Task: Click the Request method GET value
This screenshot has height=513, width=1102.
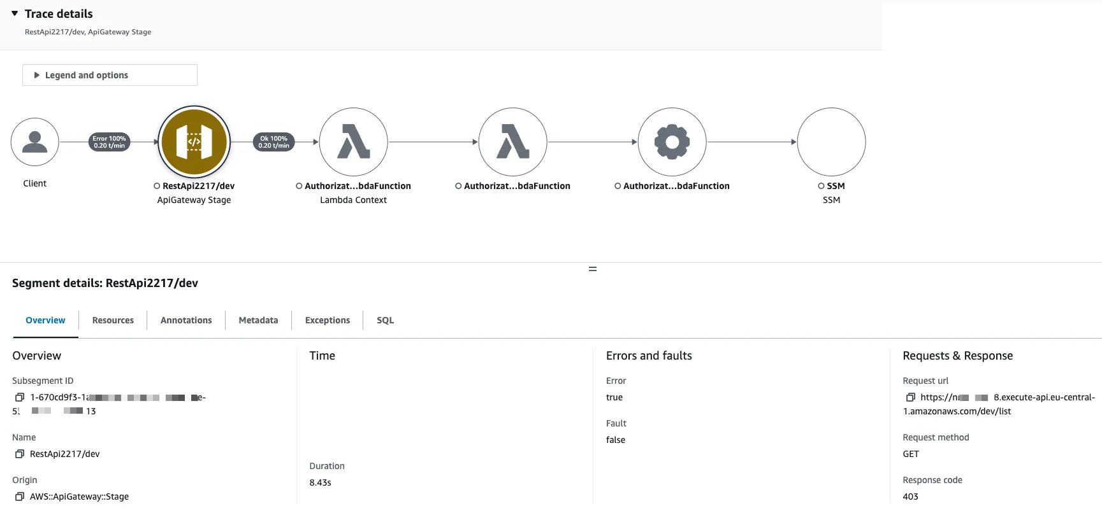Action: (x=911, y=454)
